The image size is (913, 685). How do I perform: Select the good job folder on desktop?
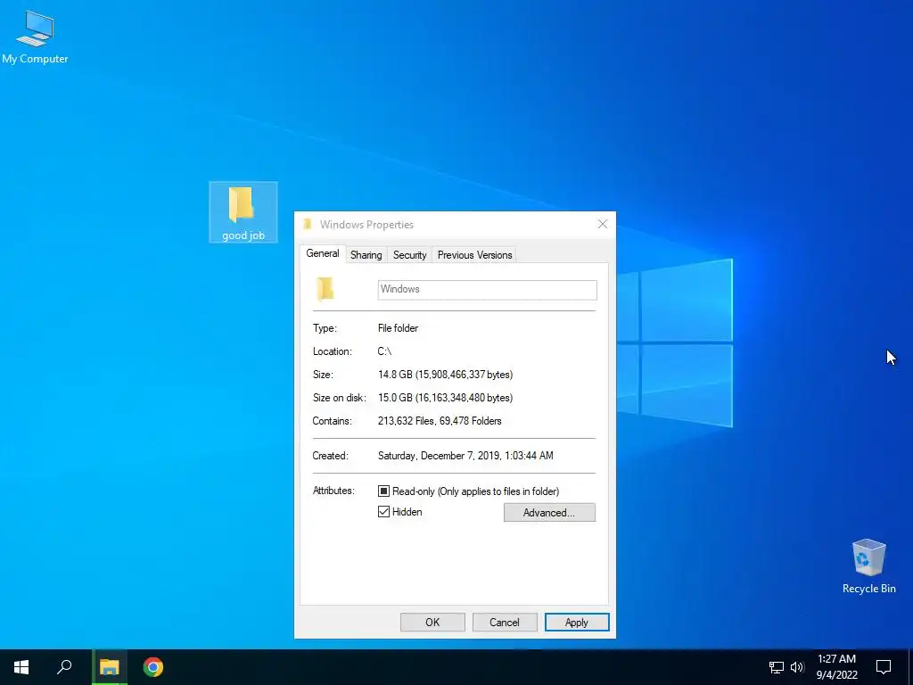243,212
